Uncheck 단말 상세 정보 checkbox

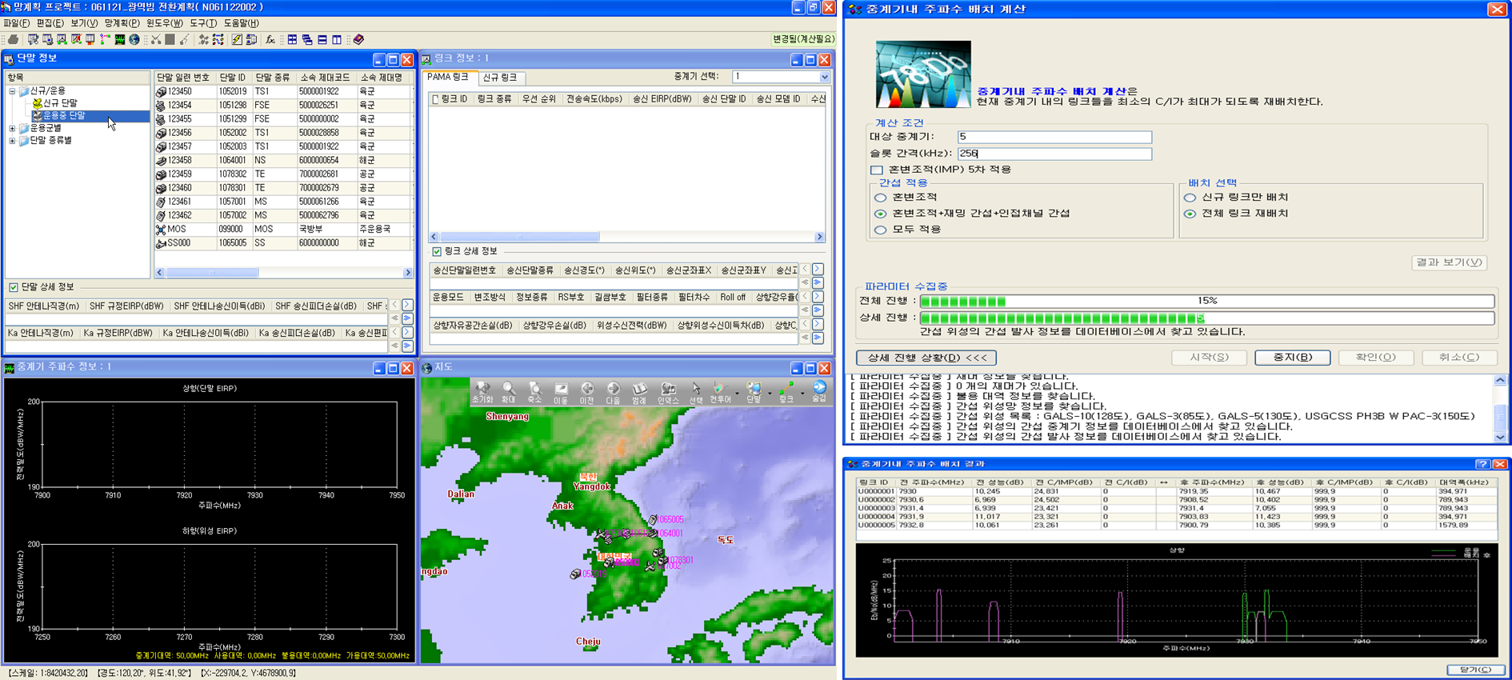coord(14,287)
